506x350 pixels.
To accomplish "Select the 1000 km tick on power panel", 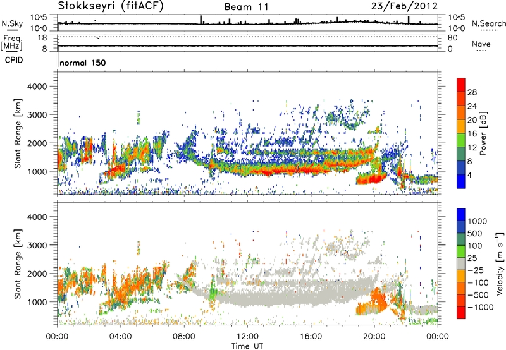I will (37, 171).
